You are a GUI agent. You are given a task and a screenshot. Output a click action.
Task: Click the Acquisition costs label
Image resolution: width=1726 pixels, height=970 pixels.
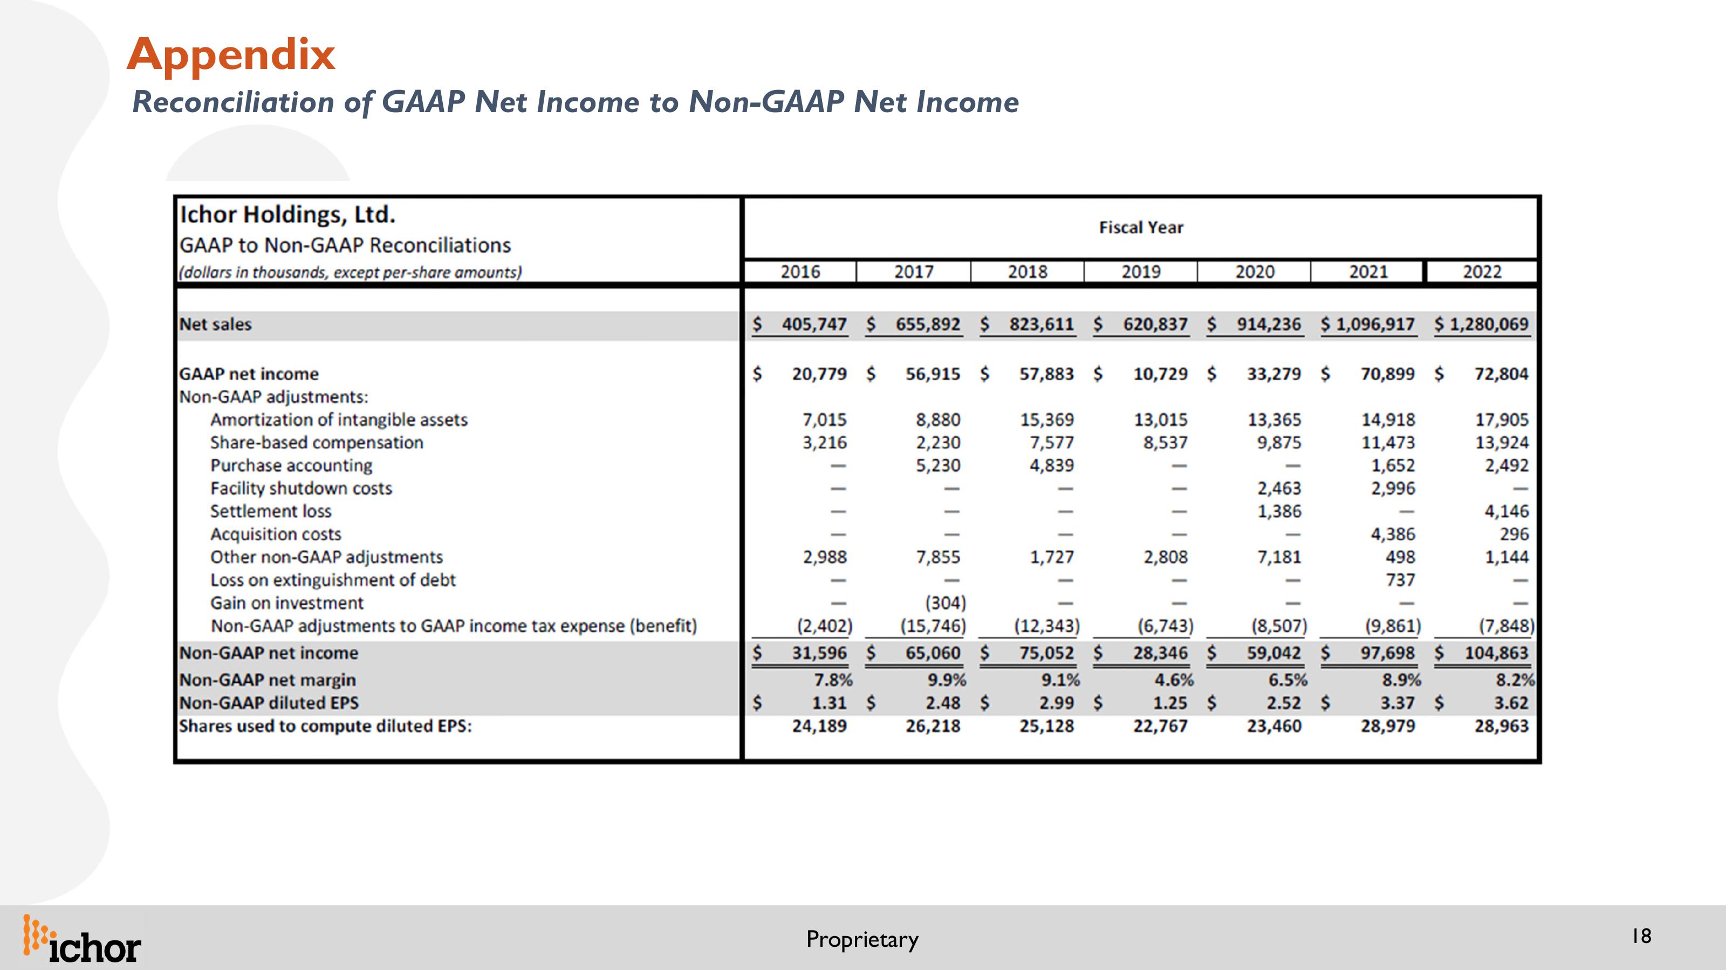276,534
